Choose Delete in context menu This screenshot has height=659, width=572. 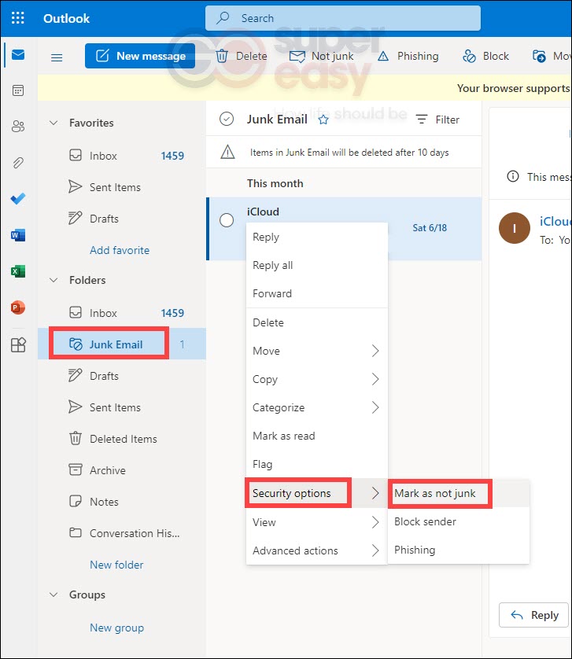point(317,322)
